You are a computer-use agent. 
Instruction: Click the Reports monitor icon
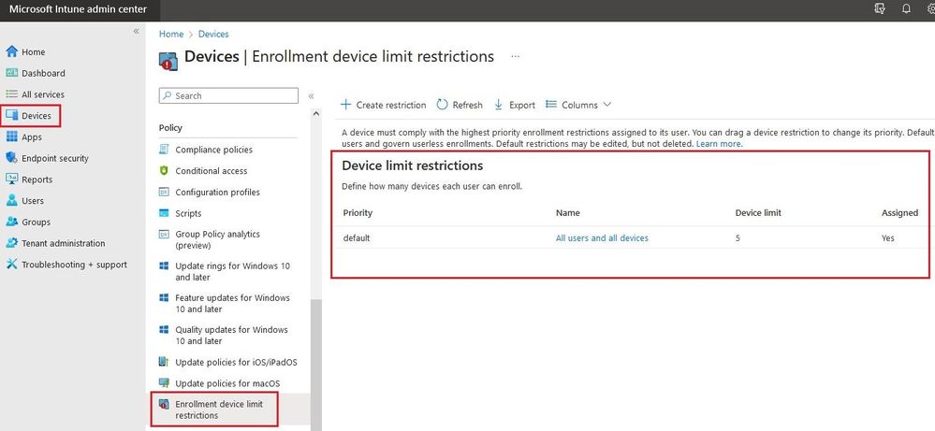[x=12, y=180]
